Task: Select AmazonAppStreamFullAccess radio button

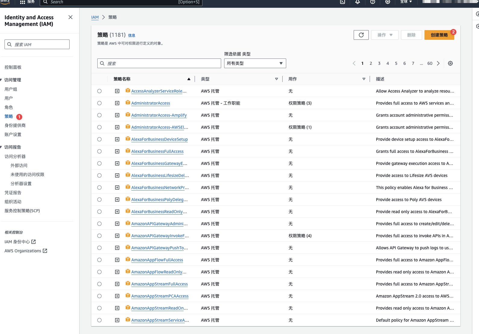Action: click(x=99, y=284)
